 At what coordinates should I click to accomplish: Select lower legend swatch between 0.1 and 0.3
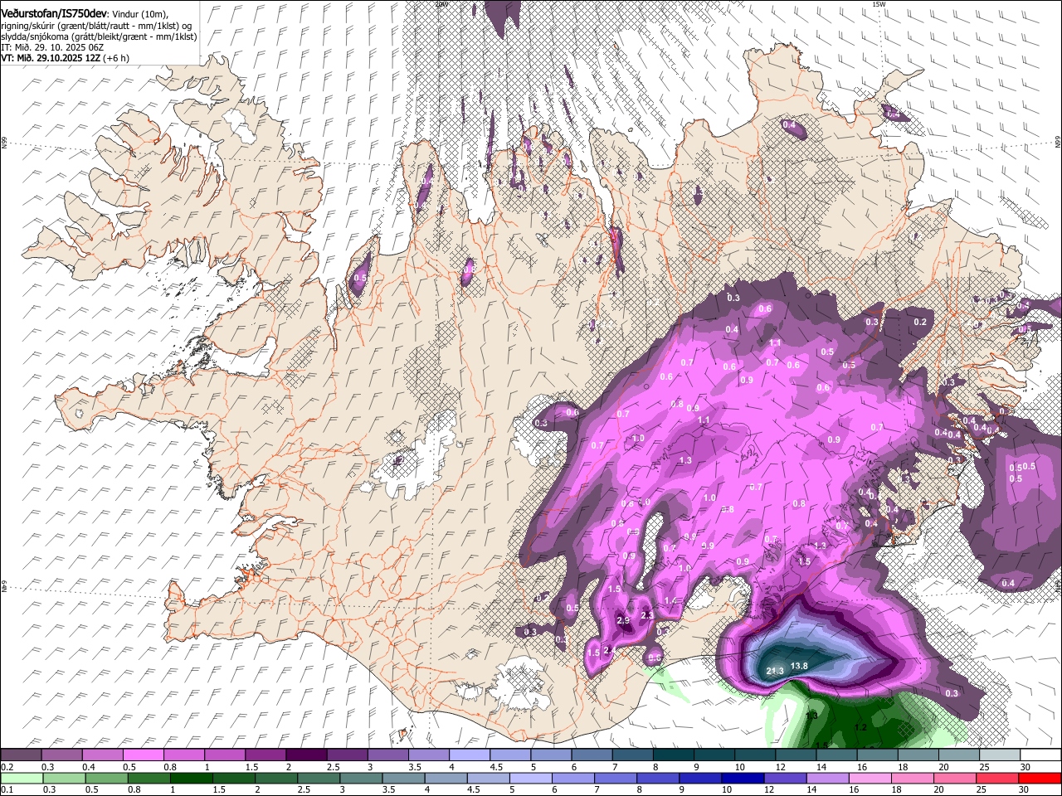(22, 778)
